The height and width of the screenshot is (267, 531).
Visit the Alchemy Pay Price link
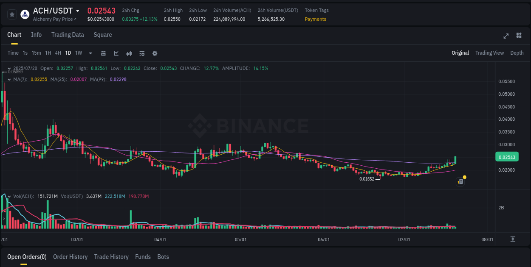point(55,19)
